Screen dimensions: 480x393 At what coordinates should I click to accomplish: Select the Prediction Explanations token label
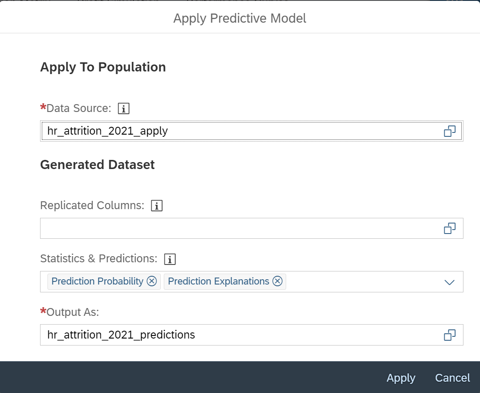[218, 281]
